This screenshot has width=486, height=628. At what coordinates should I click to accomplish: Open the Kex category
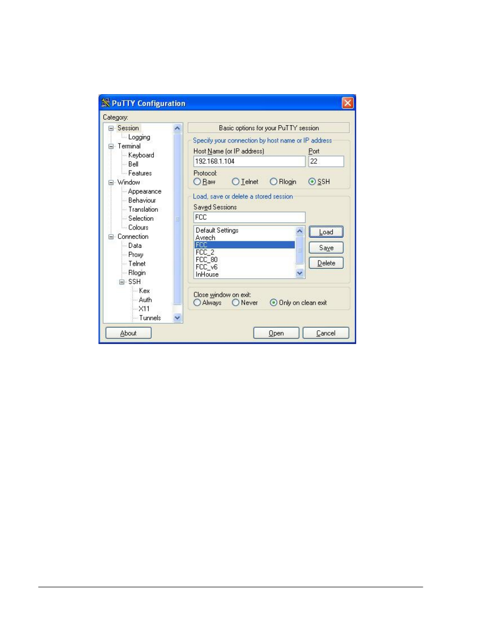tap(144, 291)
